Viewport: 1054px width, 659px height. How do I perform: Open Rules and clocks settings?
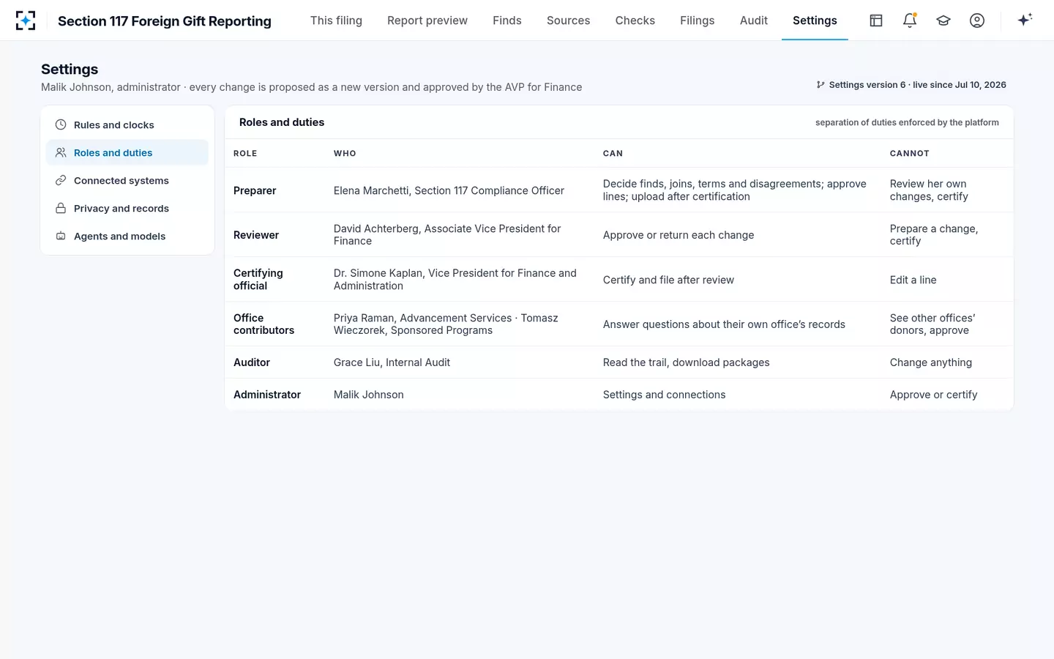tap(127, 125)
